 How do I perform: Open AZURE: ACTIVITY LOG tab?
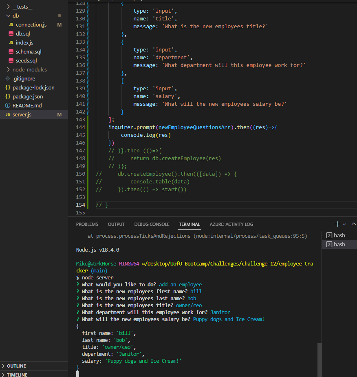[231, 224]
